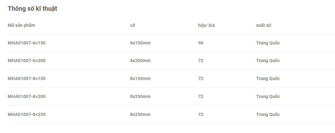This screenshot has height=133, width=335.
Task: Select product code MHA01007-8×250
Action: tap(26, 115)
